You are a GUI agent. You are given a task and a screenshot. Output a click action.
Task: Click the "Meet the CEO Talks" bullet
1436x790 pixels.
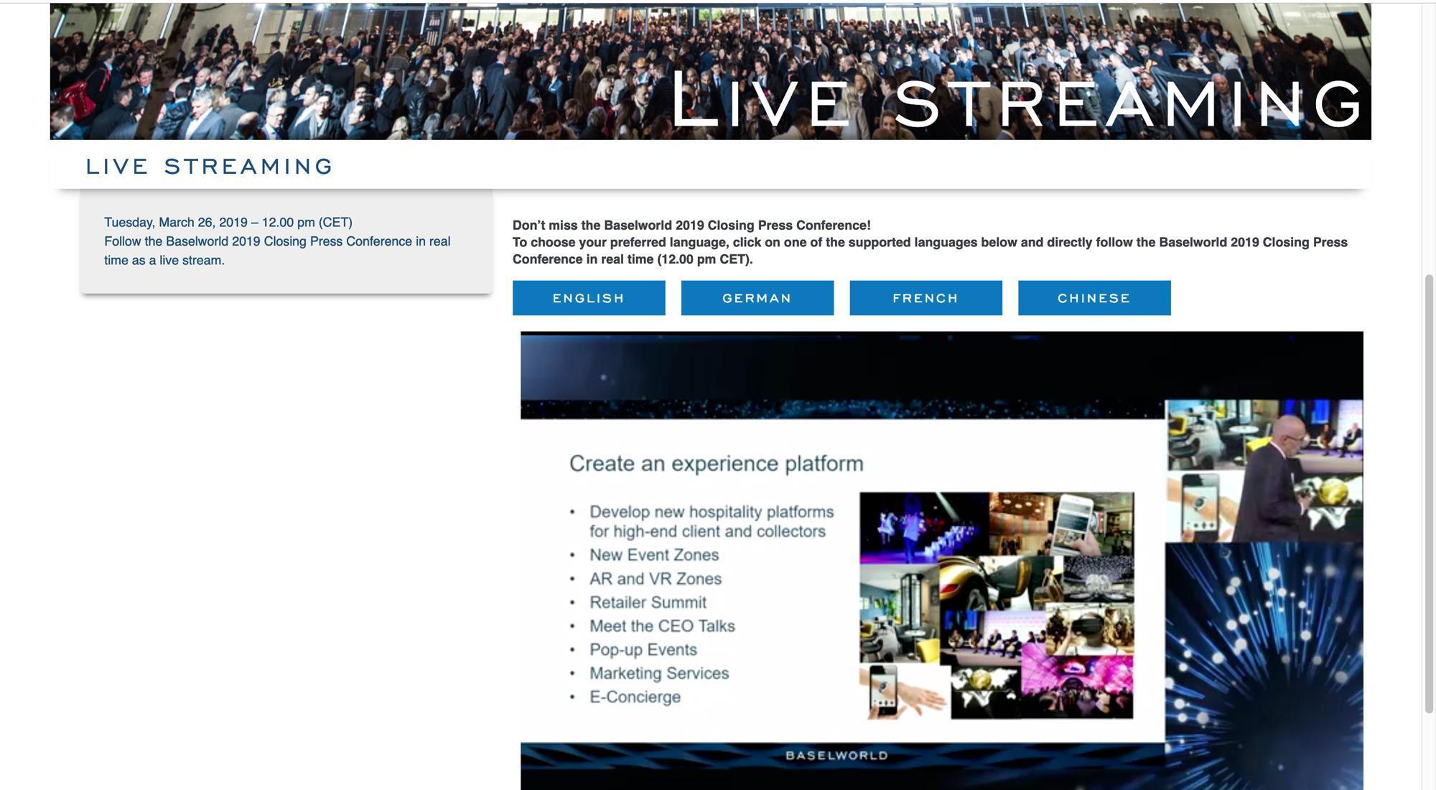click(662, 626)
